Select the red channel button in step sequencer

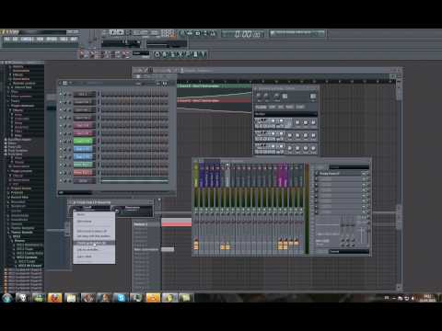tap(83, 173)
